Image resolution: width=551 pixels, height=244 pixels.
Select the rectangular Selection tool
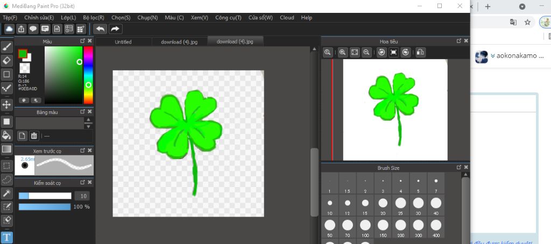tap(6, 166)
